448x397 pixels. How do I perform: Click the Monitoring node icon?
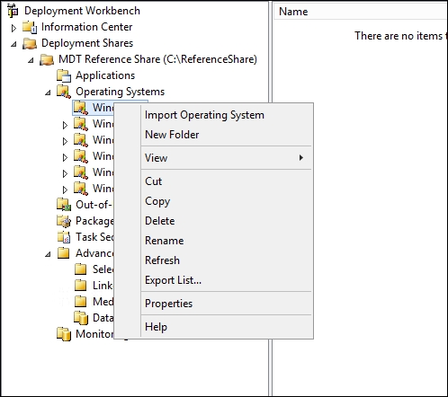[64, 334]
